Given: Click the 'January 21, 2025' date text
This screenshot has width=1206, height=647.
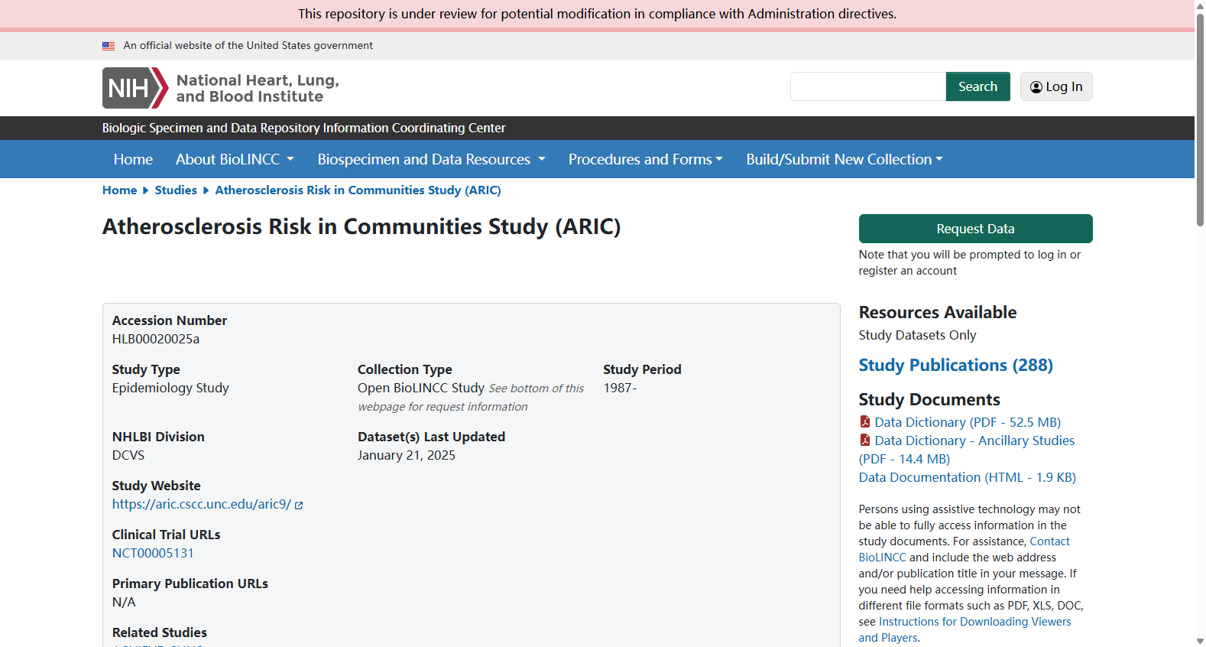Looking at the screenshot, I should (x=407, y=455).
